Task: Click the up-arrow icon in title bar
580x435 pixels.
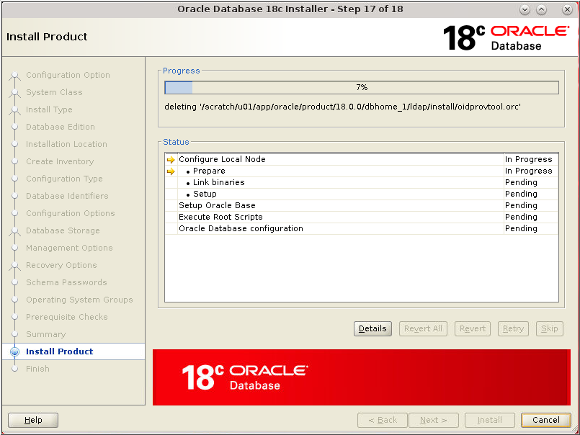Action: 541,9
